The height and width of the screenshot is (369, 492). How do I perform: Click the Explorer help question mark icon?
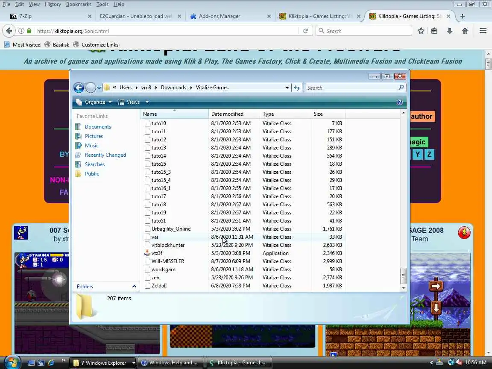point(399,102)
